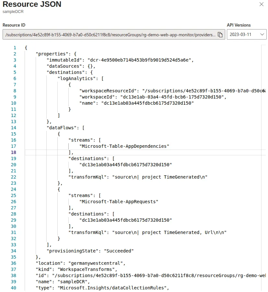The width and height of the screenshot is (268, 292).
Task: Click the destinations value on line 29
Action: click(125, 220)
